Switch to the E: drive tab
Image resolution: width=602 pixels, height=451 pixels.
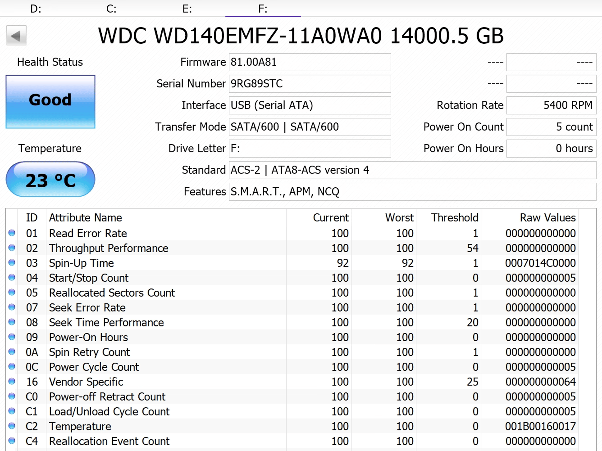point(187,9)
